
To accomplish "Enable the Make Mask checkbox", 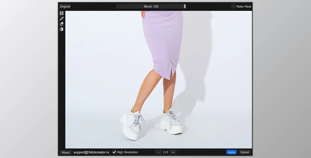I will tap(233, 6).
